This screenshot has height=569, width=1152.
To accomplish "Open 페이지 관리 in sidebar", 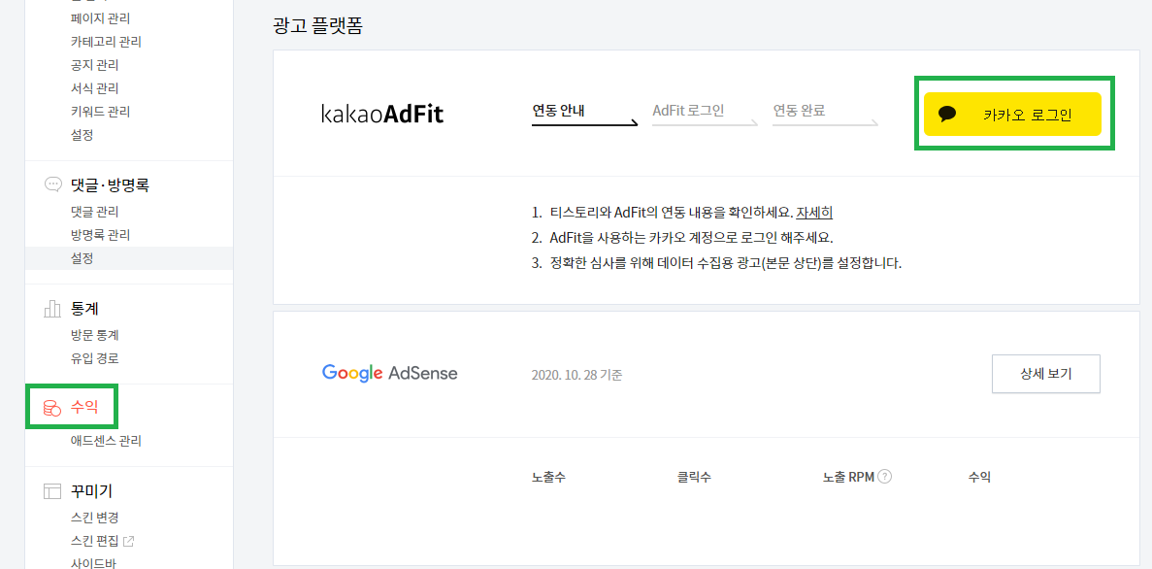I will point(101,17).
